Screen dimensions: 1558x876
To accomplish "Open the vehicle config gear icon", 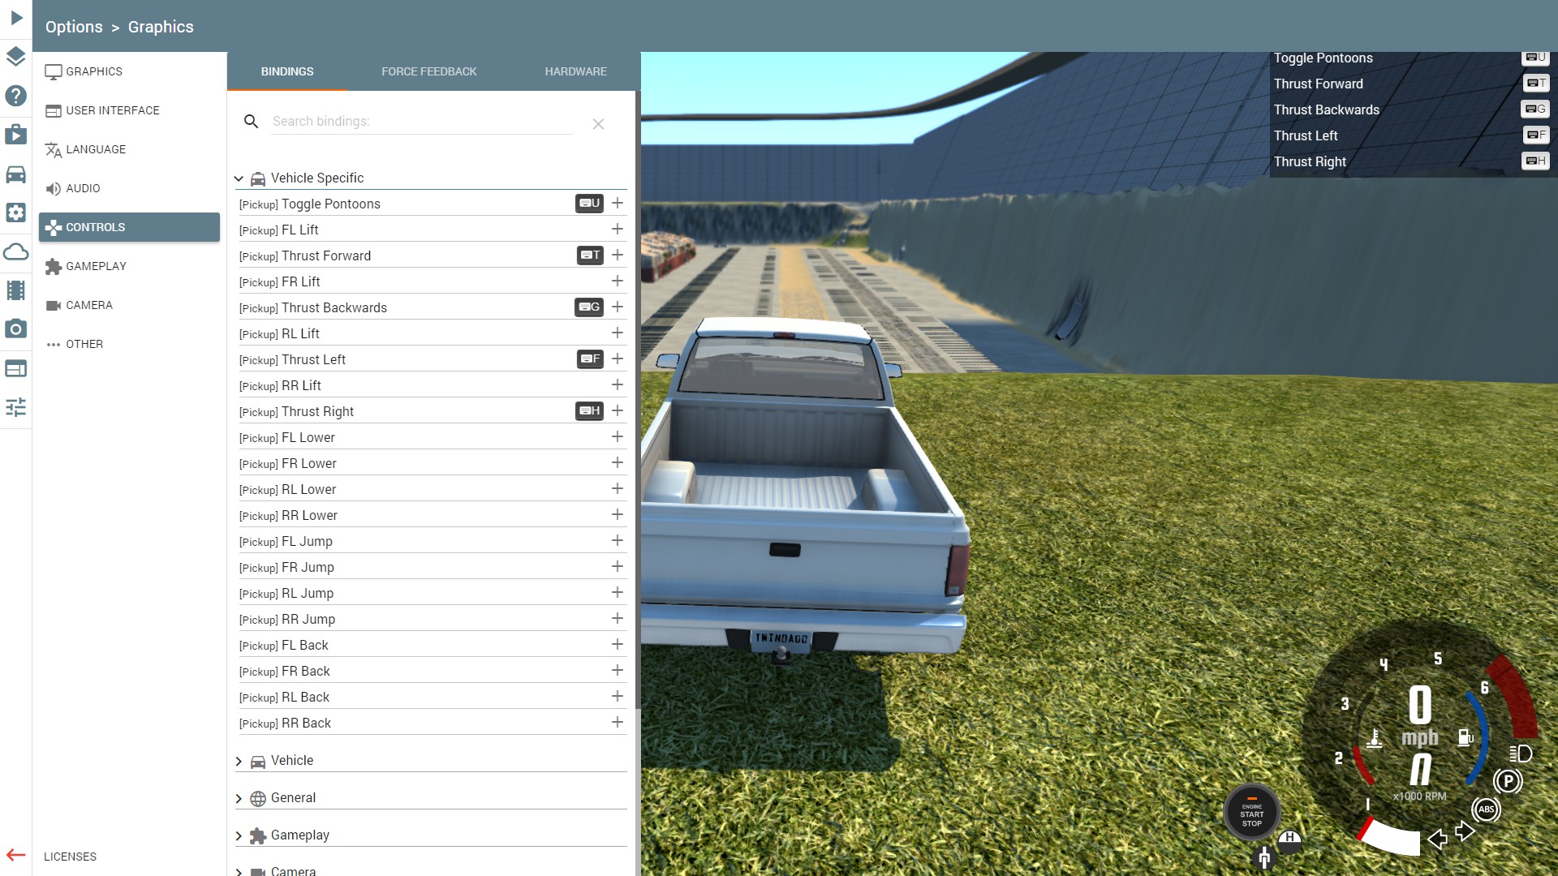I will (x=16, y=213).
